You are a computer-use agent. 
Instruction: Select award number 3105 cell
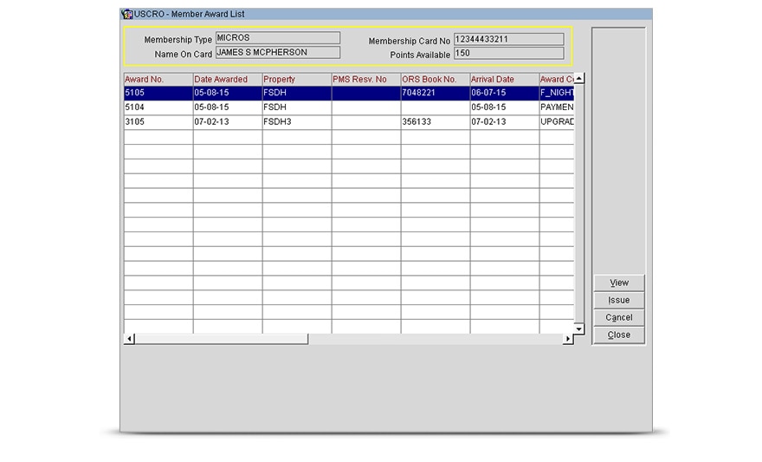[158, 122]
